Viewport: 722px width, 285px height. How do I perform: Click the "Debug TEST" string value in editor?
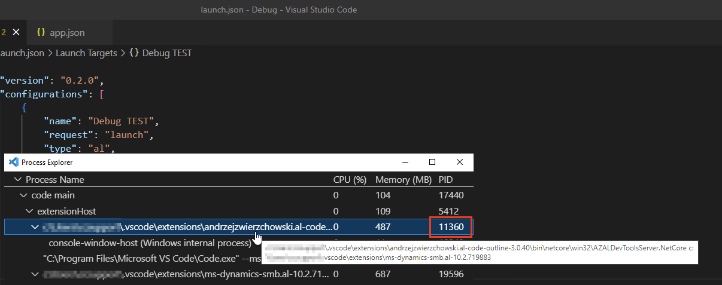(122, 121)
